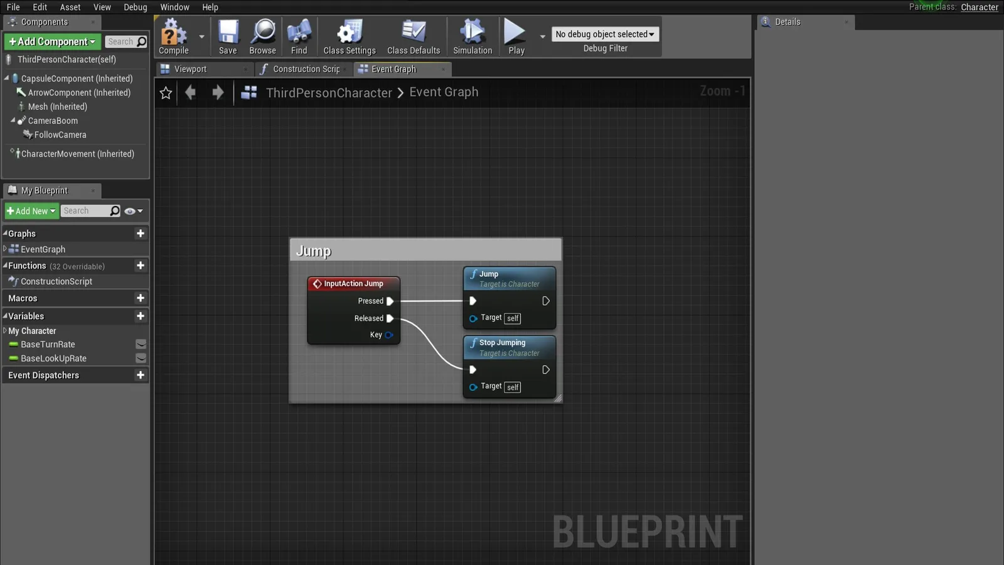The image size is (1004, 565).
Task: Add a new variable with plus button
Action: point(141,316)
